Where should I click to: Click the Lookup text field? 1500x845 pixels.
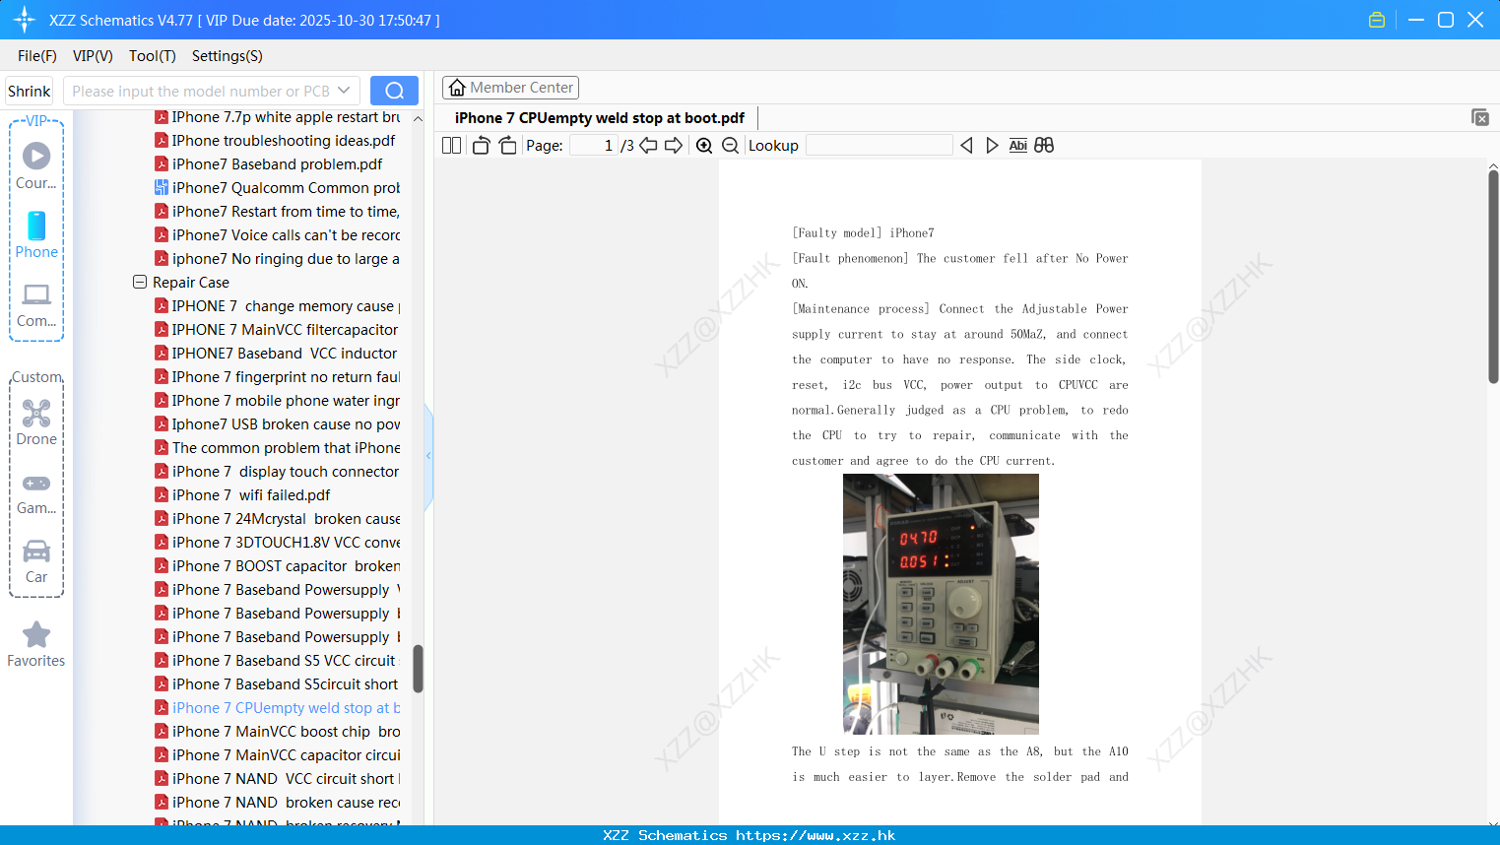pyautogui.click(x=879, y=145)
